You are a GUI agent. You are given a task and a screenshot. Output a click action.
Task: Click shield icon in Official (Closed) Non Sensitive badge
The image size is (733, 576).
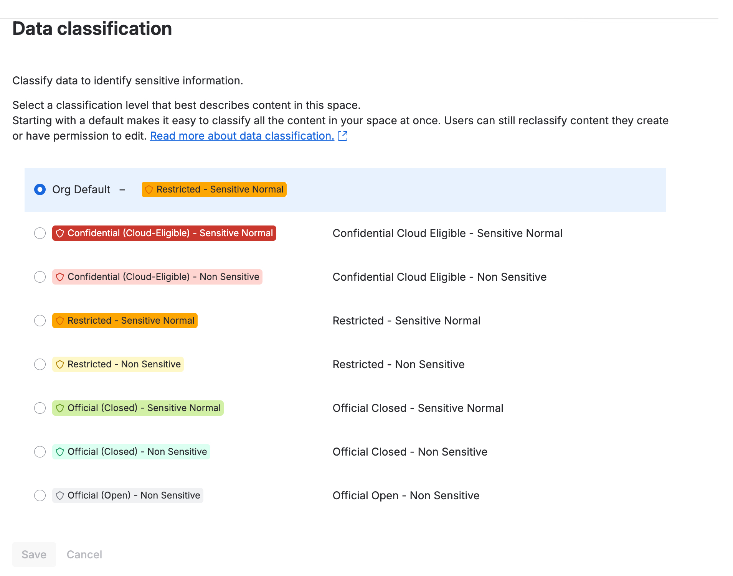coord(60,452)
